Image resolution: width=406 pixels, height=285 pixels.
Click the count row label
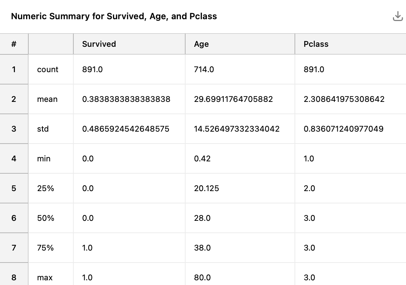(47, 69)
